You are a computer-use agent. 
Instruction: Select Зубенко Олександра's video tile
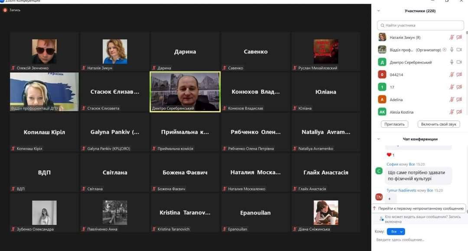pos(44,213)
